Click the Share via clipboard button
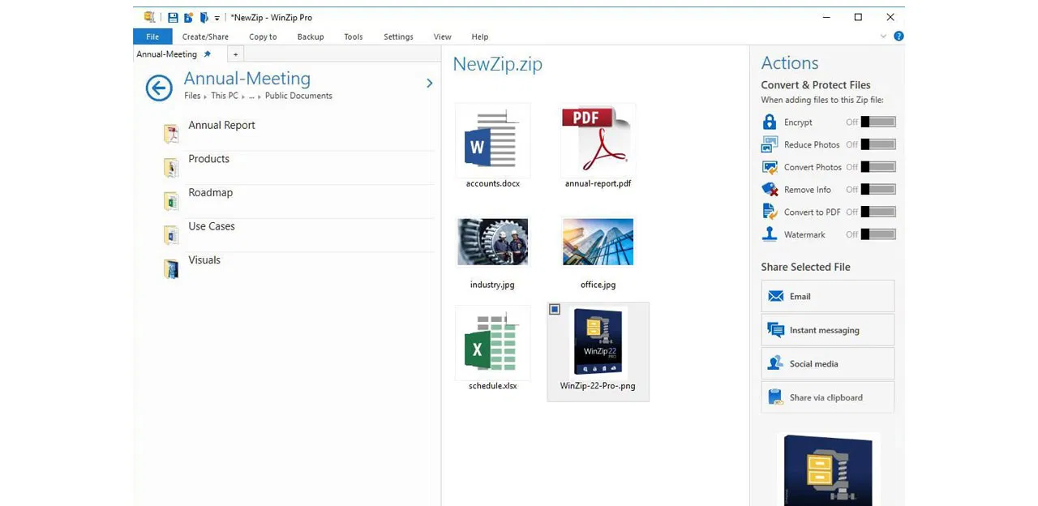 click(828, 397)
